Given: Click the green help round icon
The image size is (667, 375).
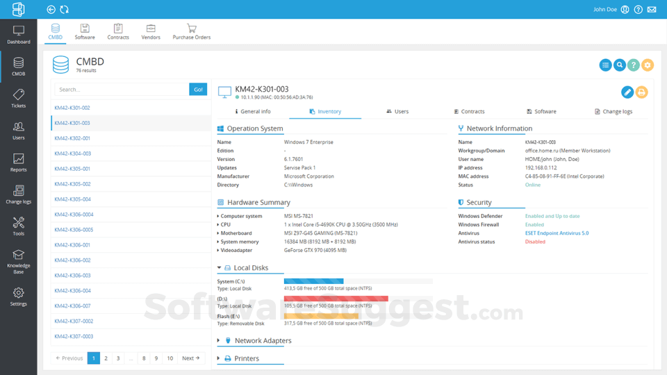Looking at the screenshot, I should 634,65.
